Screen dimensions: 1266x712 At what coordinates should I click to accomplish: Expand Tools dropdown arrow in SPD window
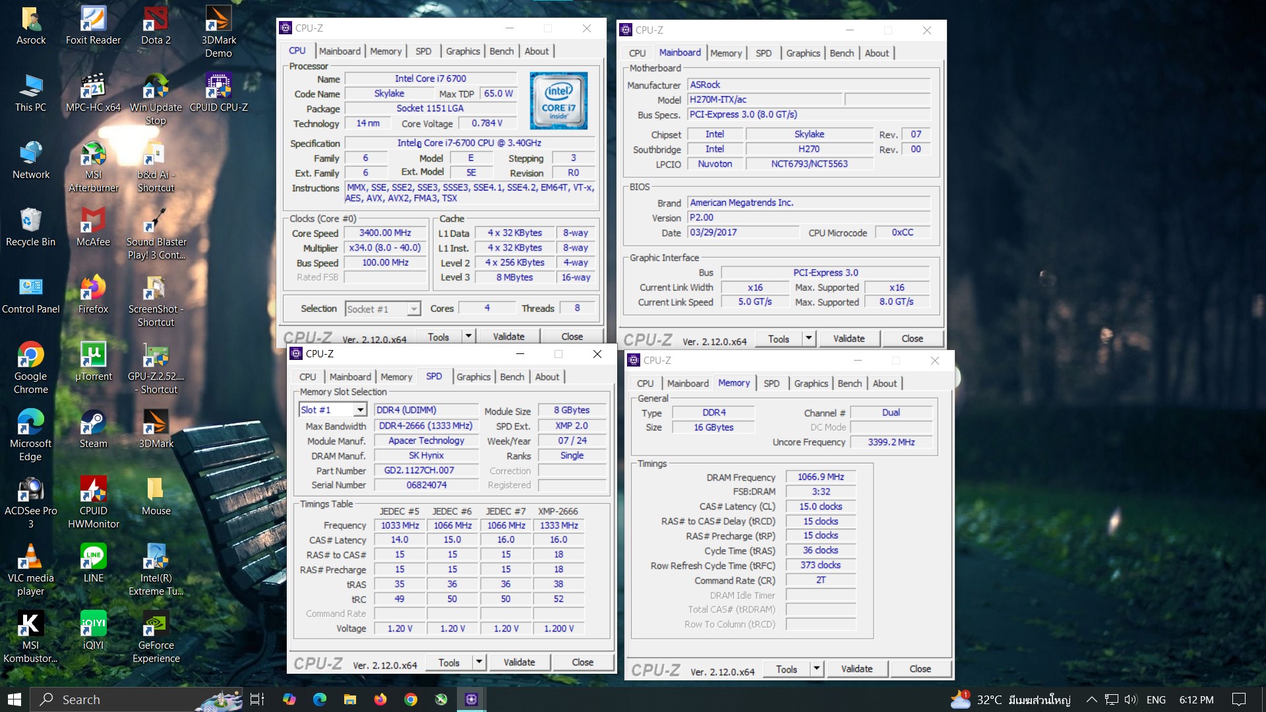[x=479, y=663]
